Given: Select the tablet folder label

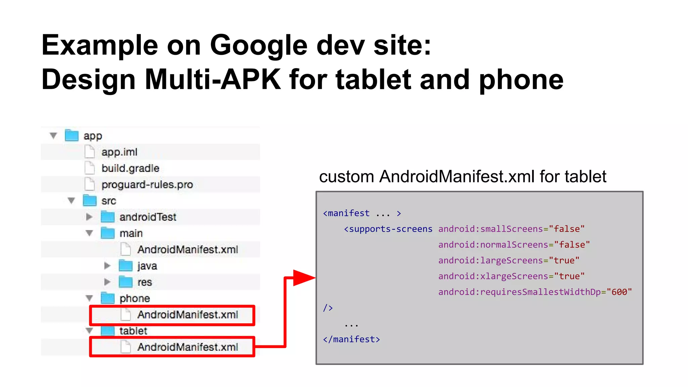Looking at the screenshot, I should pyautogui.click(x=133, y=331).
